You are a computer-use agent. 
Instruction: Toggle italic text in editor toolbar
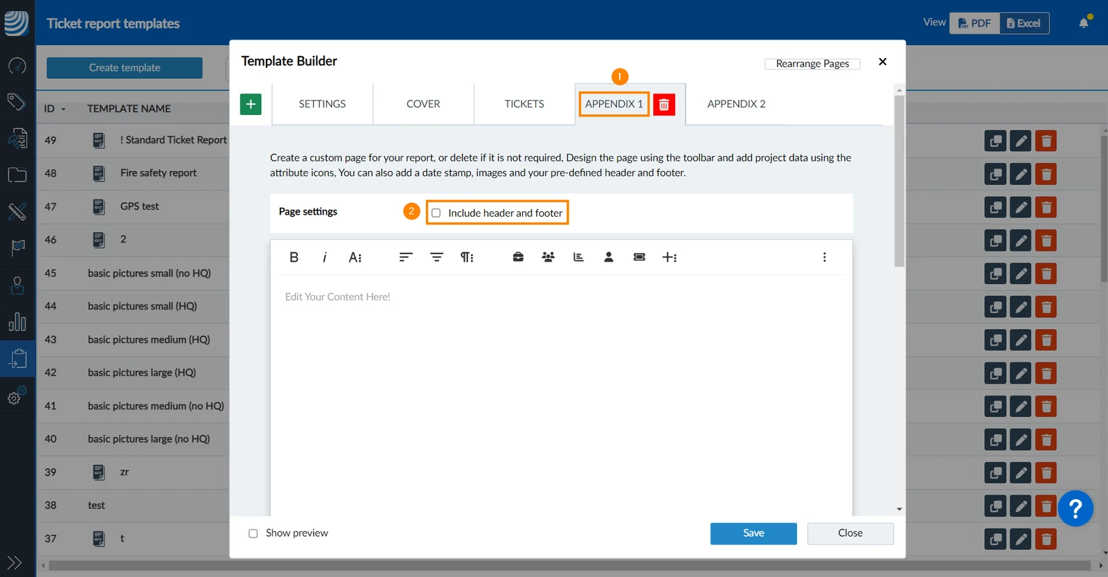pyautogui.click(x=324, y=257)
